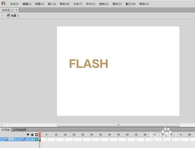Click frame 30 on the timeline ruler

pos(92,134)
